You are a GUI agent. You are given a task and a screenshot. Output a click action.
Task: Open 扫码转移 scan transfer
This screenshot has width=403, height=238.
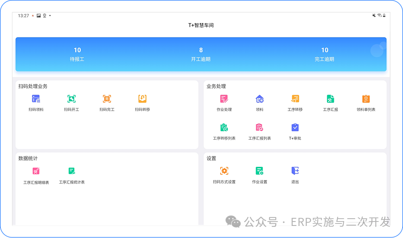[142, 99]
